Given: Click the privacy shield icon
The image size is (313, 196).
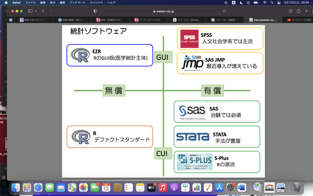Looking at the screenshot, I should [x=95, y=11].
